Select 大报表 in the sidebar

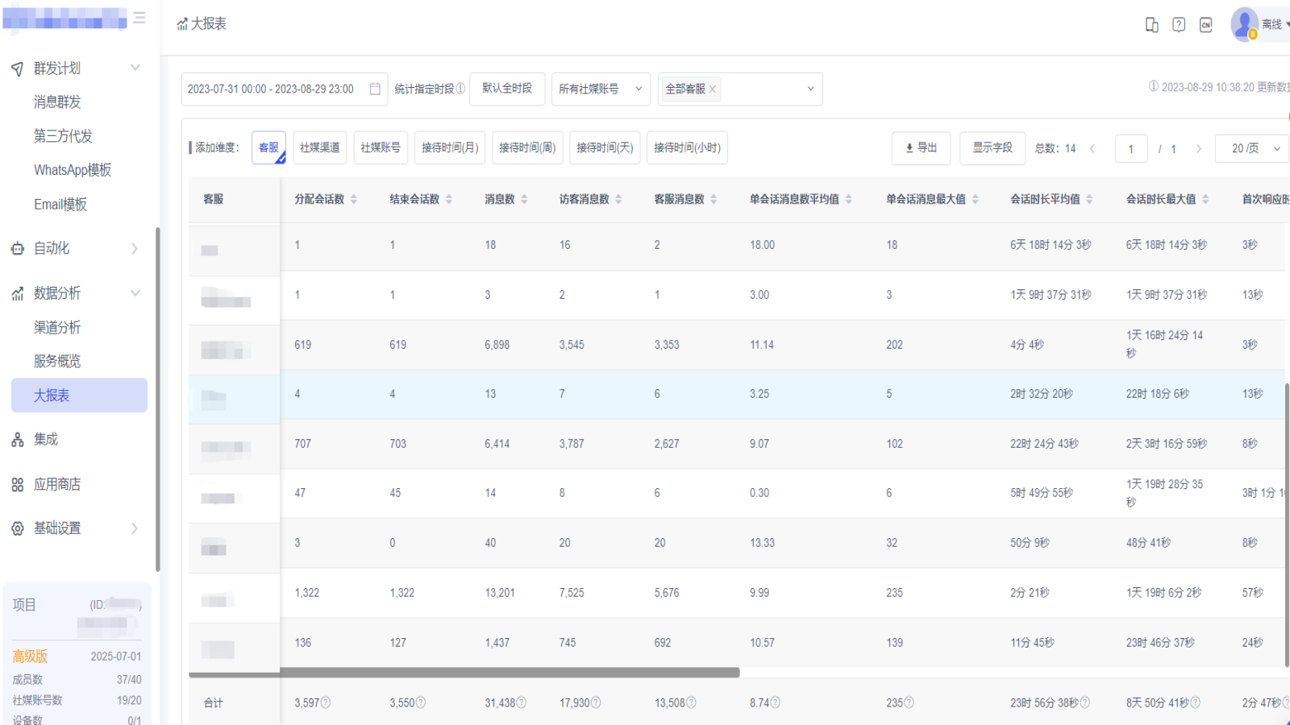[x=79, y=396]
